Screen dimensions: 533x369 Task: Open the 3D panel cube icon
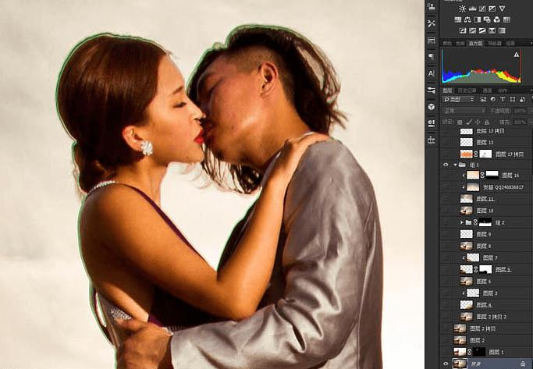tap(432, 106)
